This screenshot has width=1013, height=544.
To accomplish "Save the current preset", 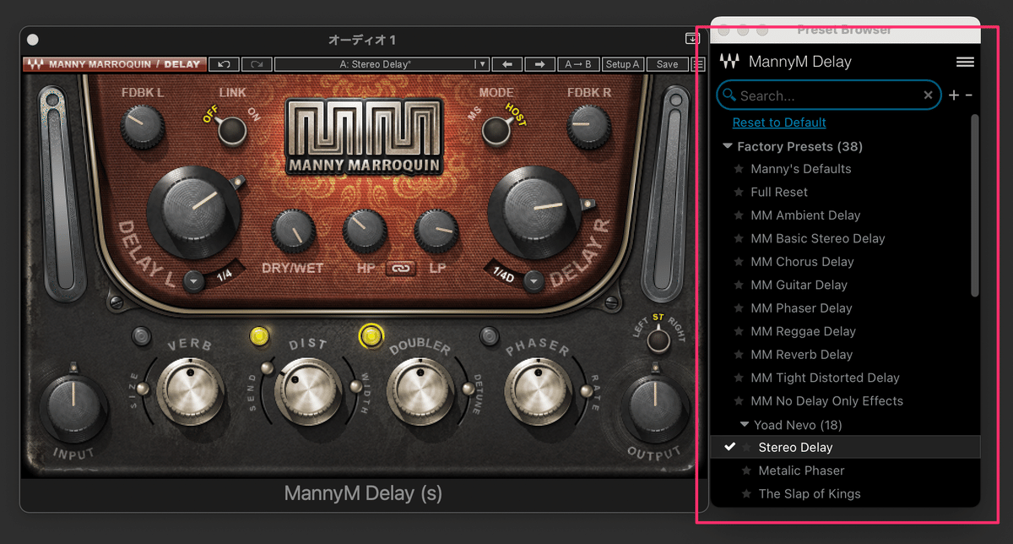I will tap(667, 64).
